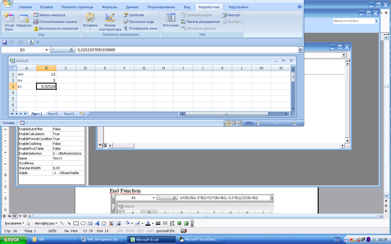The image size is (391, 244).
Task: Open XML Источник pane
Action: pos(170,20)
